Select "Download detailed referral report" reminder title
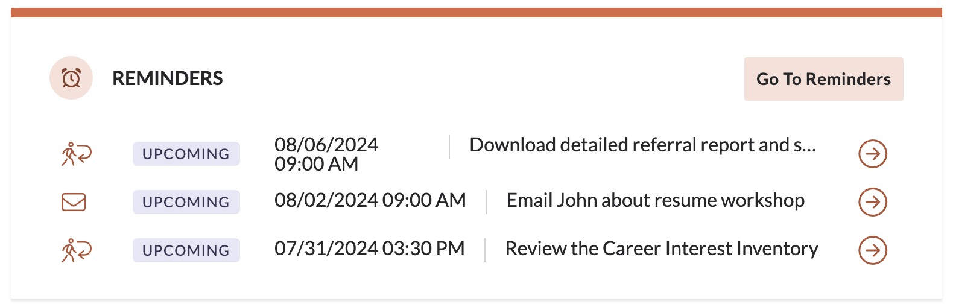 pos(642,145)
